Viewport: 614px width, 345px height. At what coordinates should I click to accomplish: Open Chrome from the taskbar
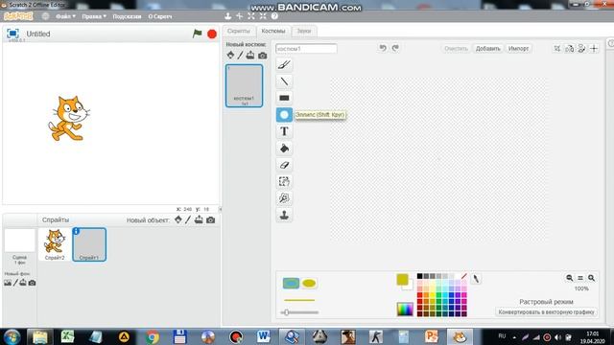pos(153,336)
